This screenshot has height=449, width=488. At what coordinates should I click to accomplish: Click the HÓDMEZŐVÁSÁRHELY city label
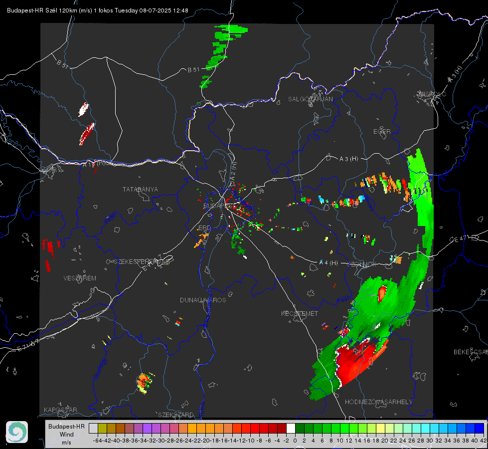(378, 402)
